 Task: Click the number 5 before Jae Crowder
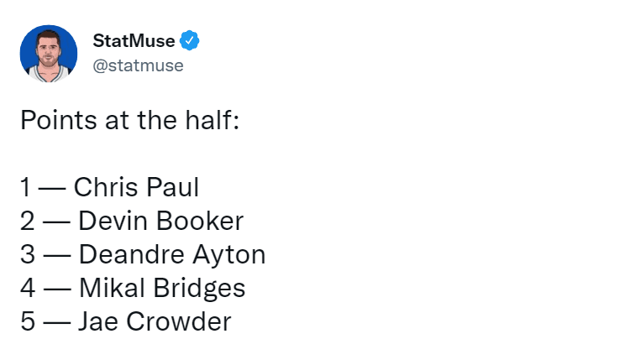tap(28, 321)
